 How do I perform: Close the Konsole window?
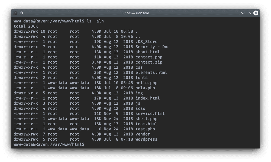point(256,13)
